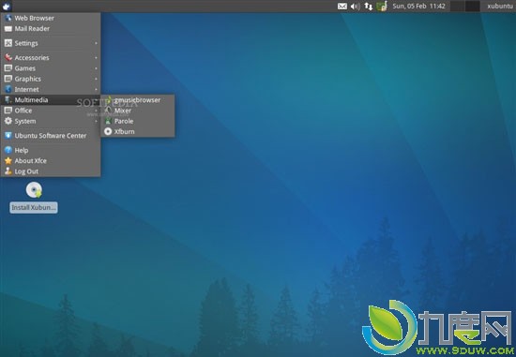Select the Multimedia menu category
This screenshot has width=516, height=357.
click(51, 100)
